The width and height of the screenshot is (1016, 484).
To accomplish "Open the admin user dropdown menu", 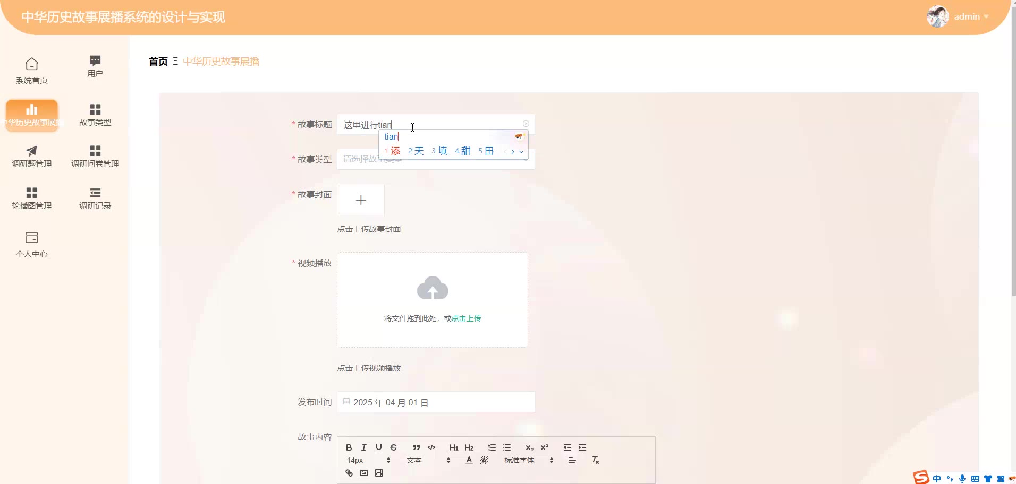I will tap(958, 16).
